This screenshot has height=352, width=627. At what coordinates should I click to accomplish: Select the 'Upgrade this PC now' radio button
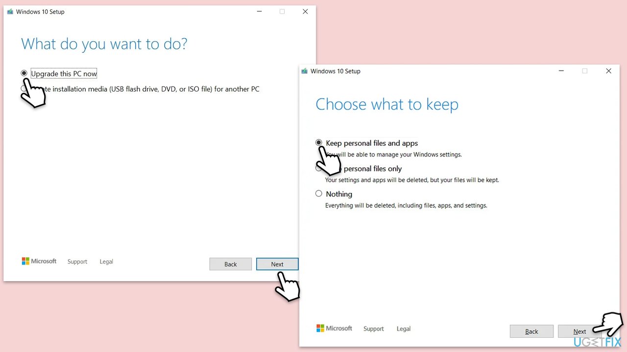click(x=24, y=73)
